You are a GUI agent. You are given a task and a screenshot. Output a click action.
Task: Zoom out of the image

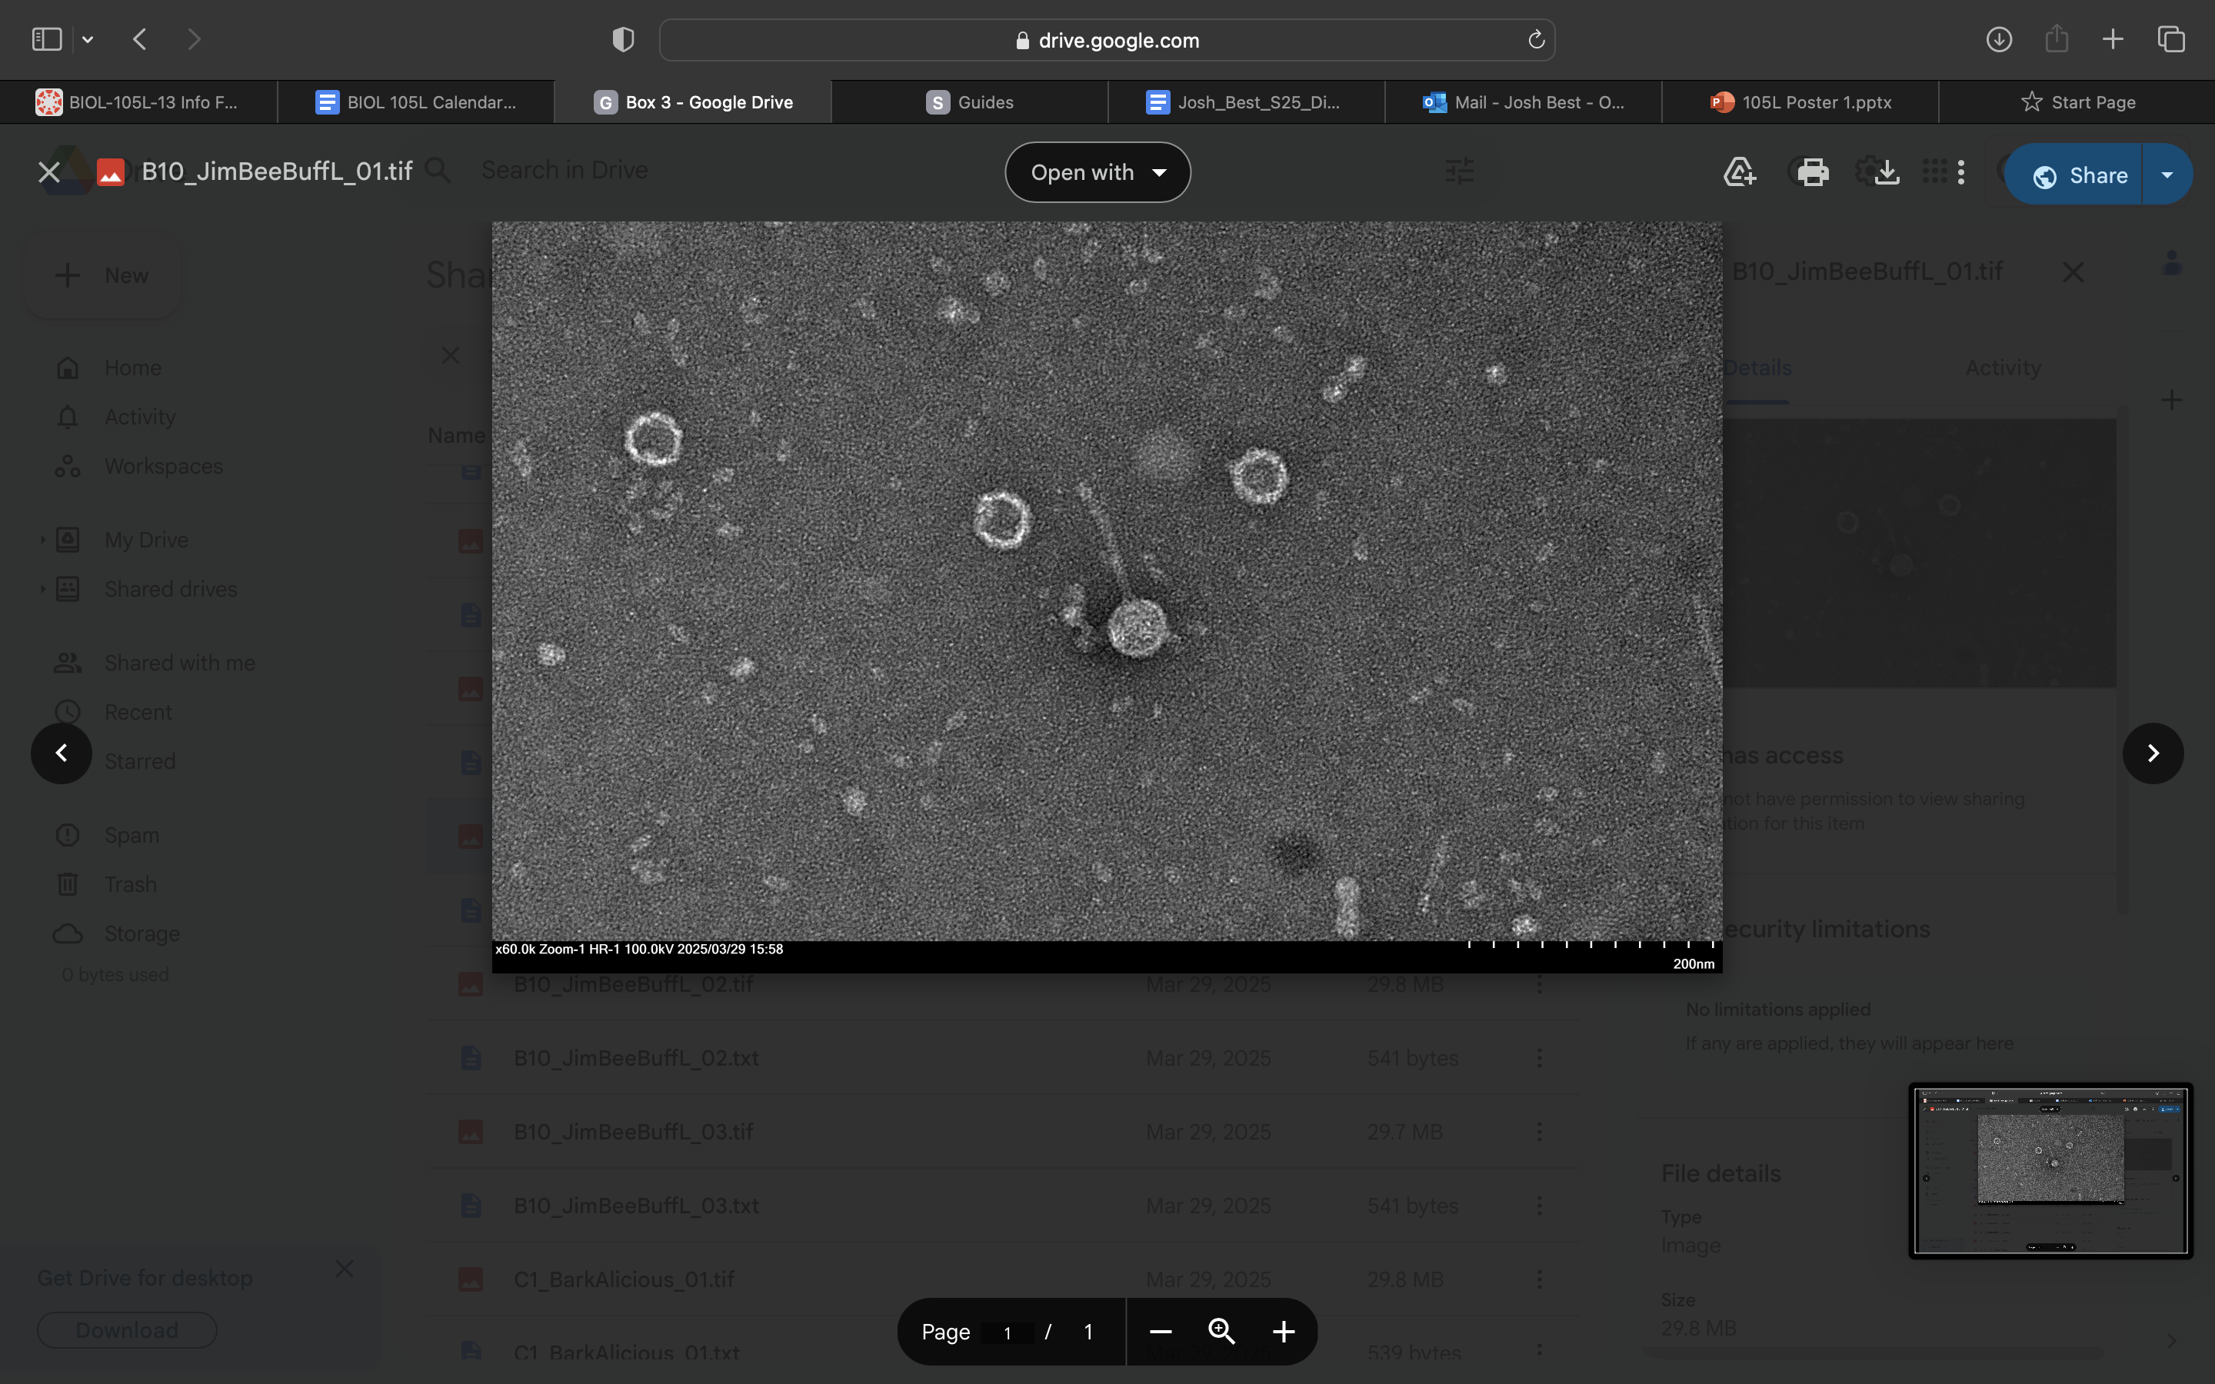click(x=1161, y=1332)
